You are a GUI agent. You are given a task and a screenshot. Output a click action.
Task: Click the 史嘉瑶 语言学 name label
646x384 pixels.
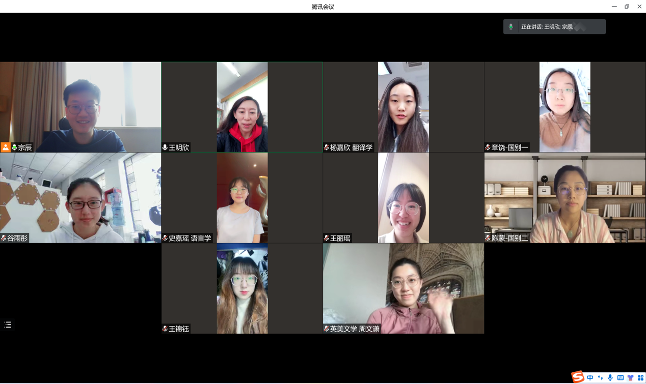pos(190,238)
